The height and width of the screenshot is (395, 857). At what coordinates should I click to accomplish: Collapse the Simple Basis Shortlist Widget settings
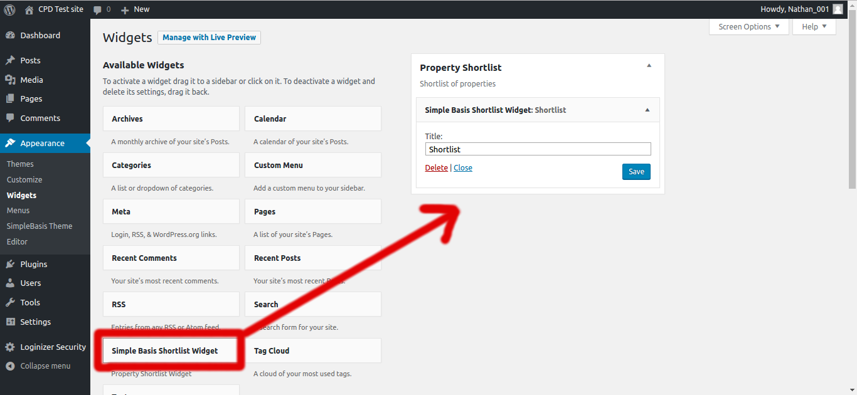[x=647, y=110]
